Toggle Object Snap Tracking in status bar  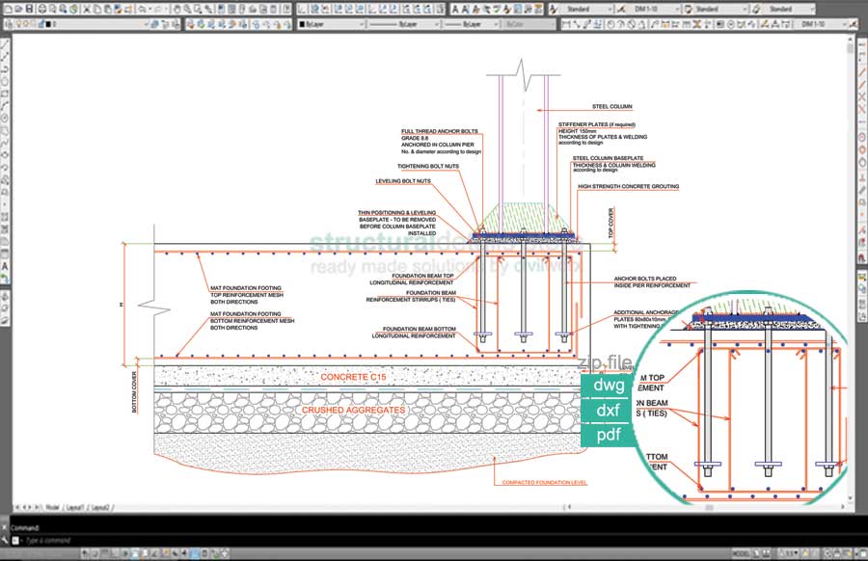point(155,552)
